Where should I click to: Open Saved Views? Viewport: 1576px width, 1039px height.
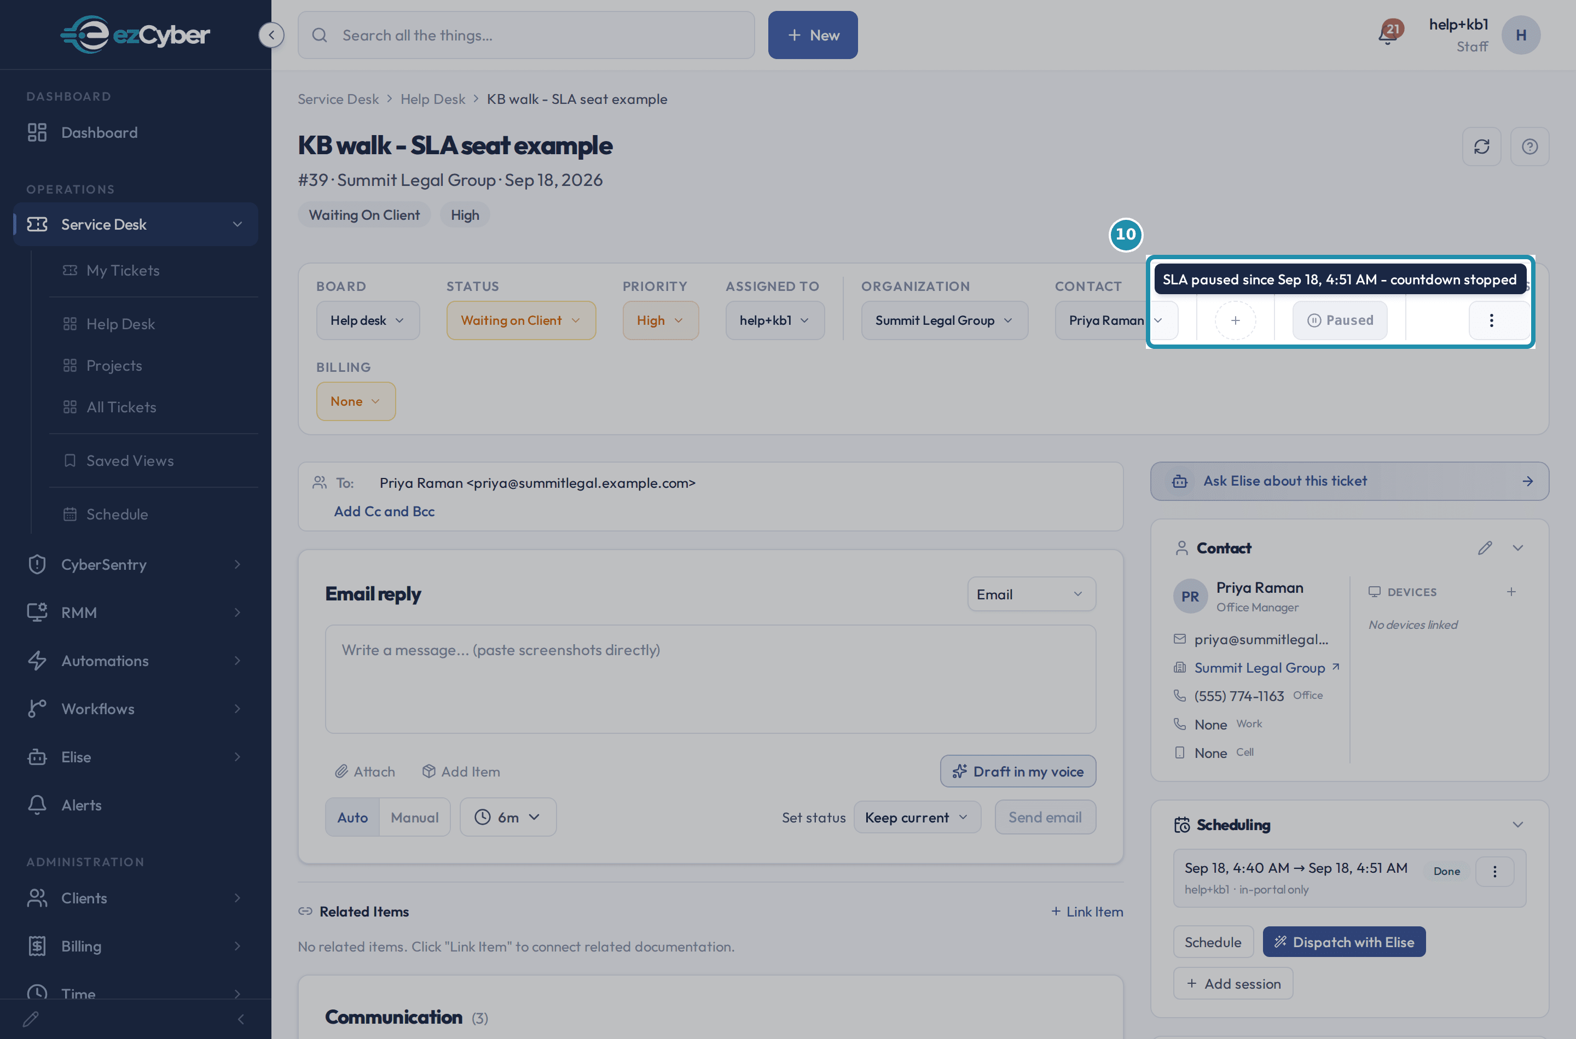(154, 460)
